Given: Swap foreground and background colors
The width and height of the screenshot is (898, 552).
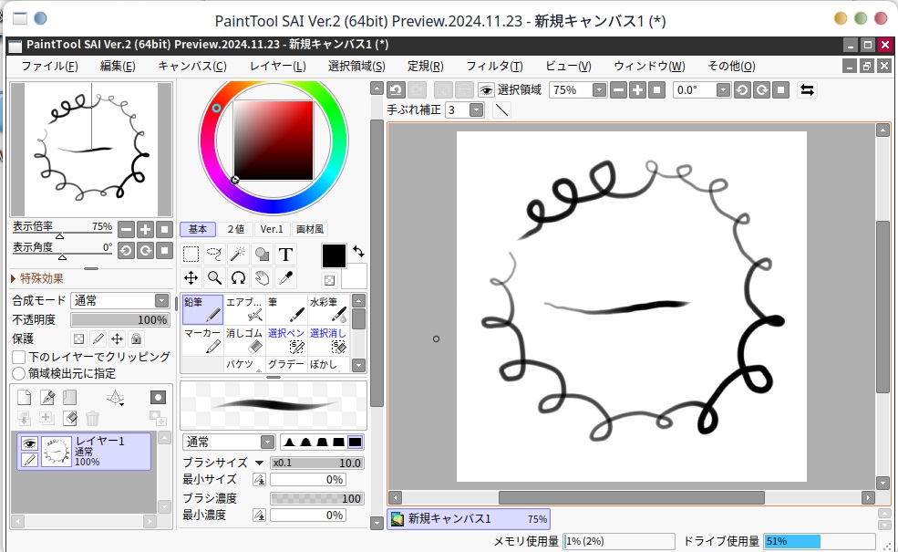Looking at the screenshot, I should [x=358, y=252].
